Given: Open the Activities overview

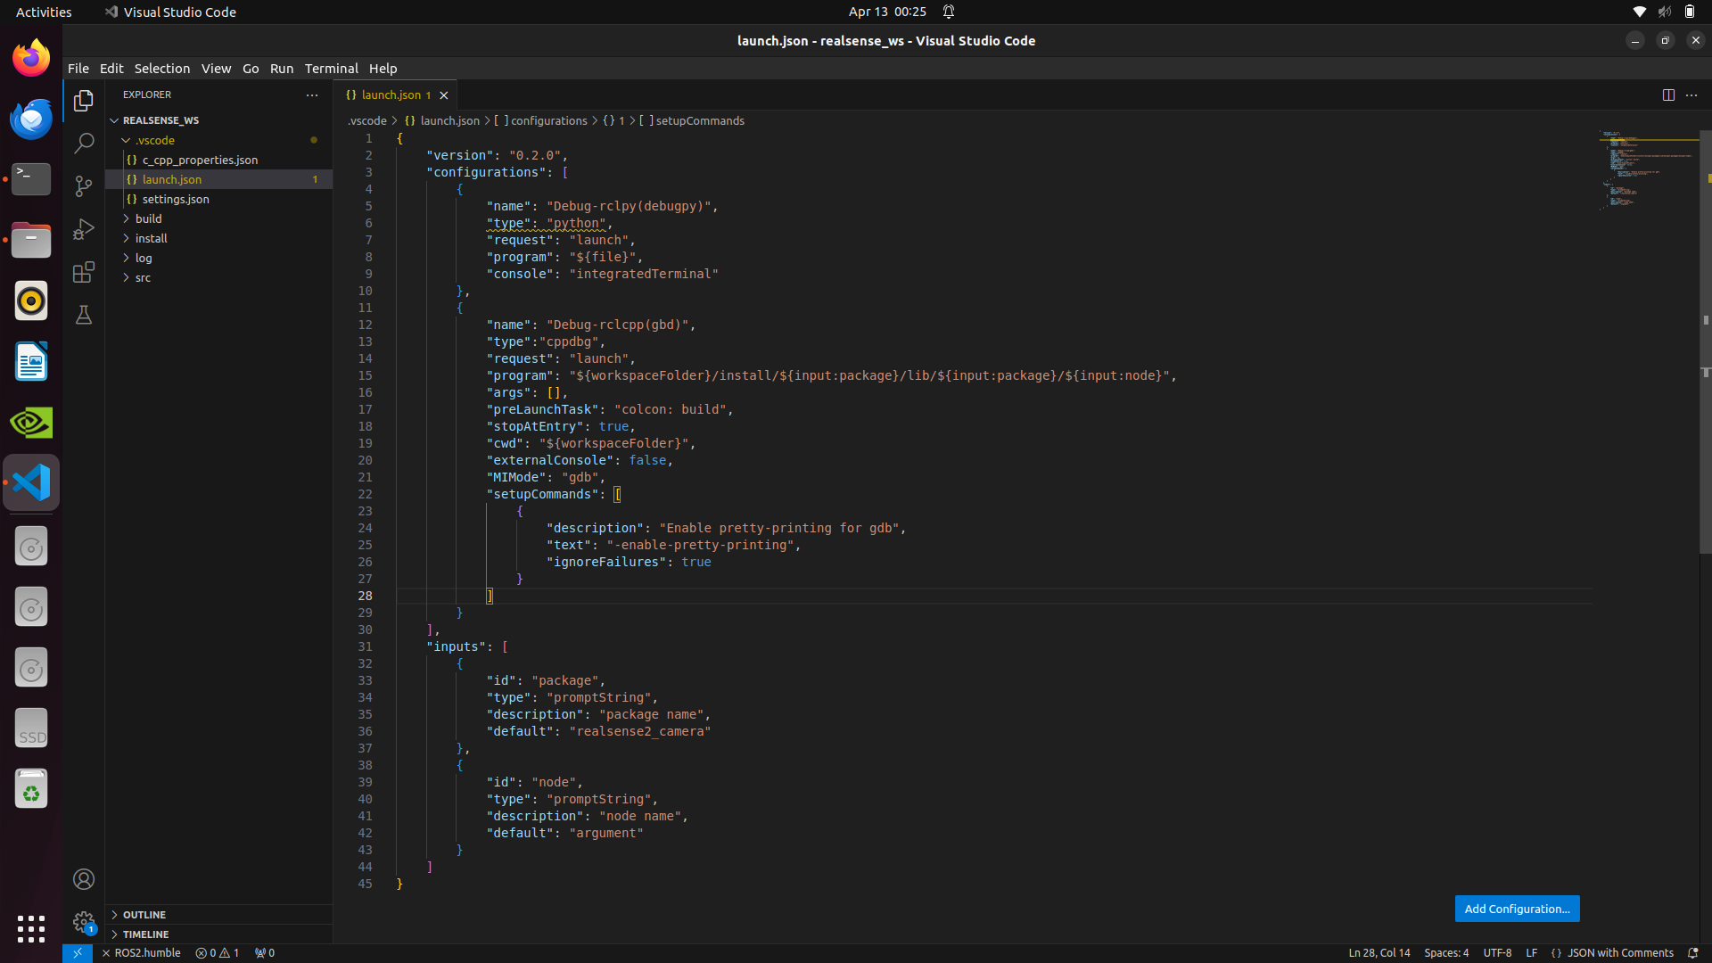Looking at the screenshot, I should pyautogui.click(x=44, y=12).
